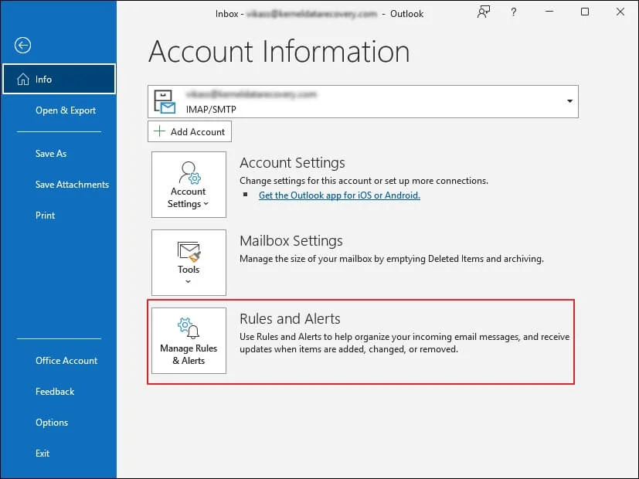Open the Print page
The width and height of the screenshot is (639, 479).
pos(46,216)
